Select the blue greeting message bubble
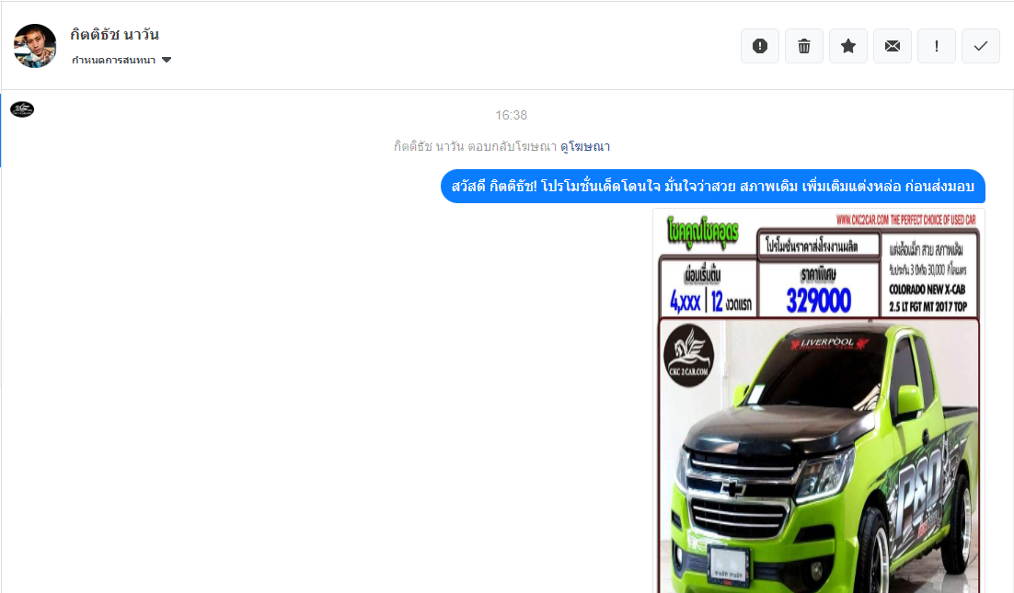Viewport: 1014px width, 593px height. click(712, 187)
